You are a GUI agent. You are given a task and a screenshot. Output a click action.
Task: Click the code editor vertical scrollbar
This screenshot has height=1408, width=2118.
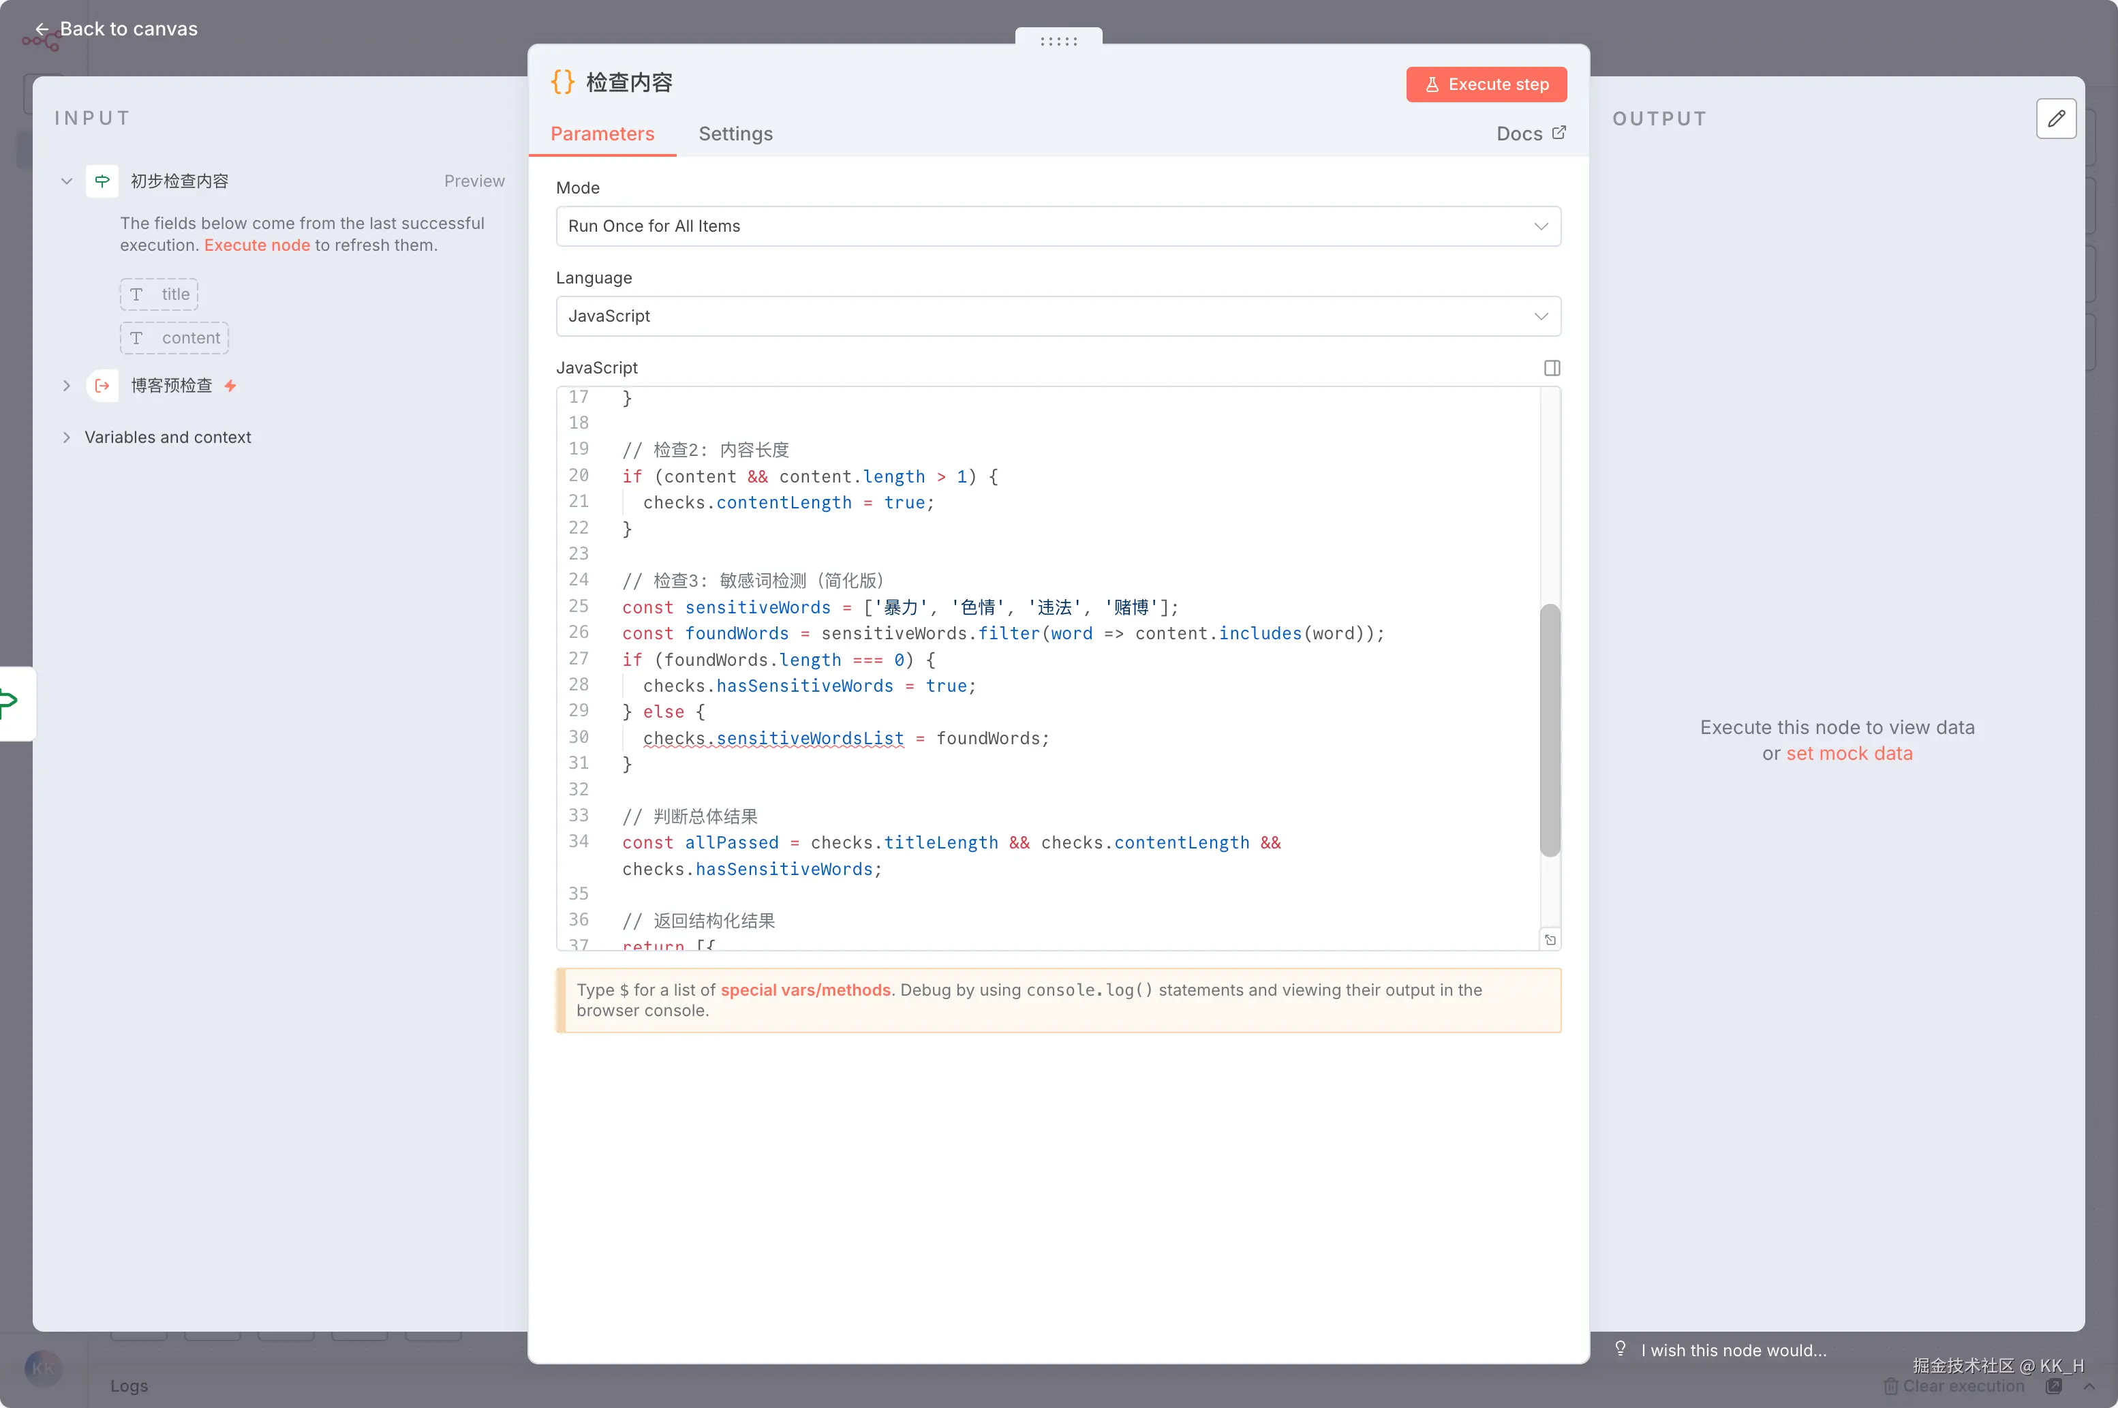(1549, 729)
